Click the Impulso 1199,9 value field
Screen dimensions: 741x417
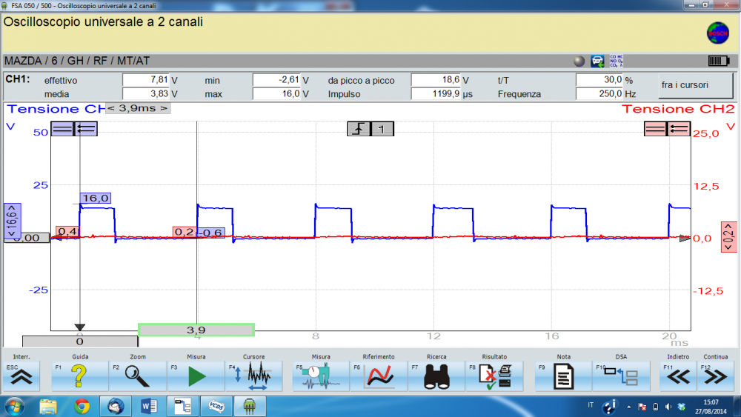coord(436,93)
